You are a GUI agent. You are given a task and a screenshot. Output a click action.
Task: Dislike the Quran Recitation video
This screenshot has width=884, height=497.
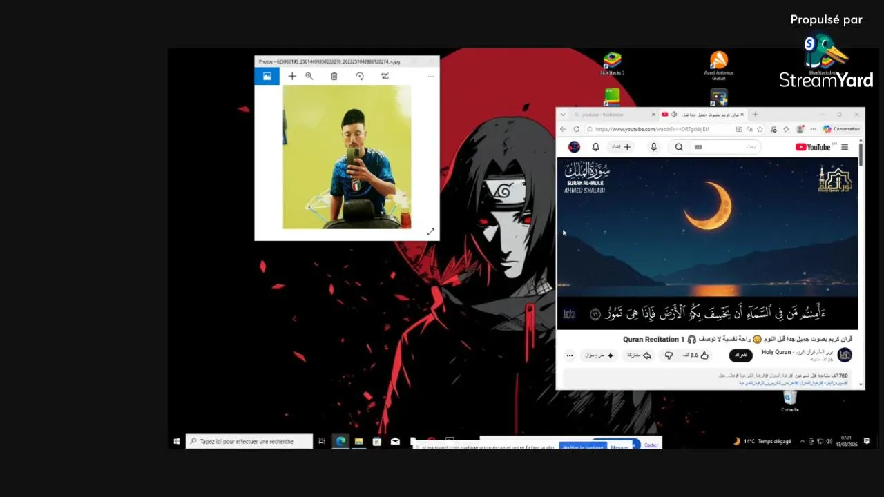coord(669,355)
